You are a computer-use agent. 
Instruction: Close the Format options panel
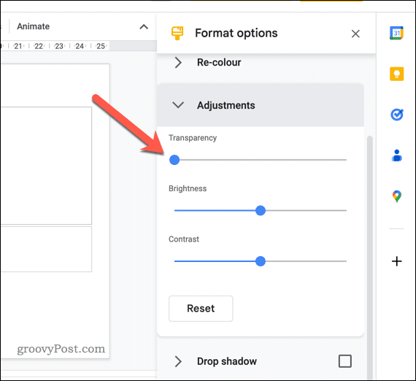coord(355,34)
